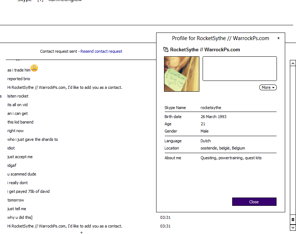This screenshot has height=234, width=296.
Task: Click the profile avatar picture
Action: (182, 74)
